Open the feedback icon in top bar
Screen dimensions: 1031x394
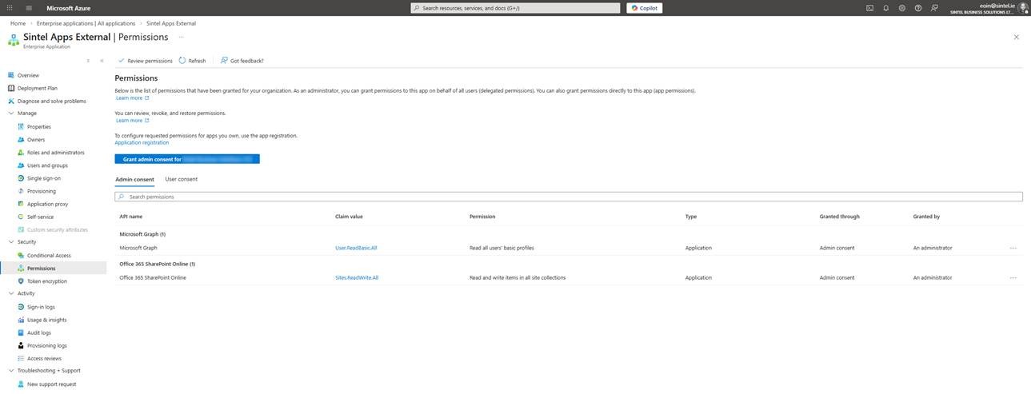934,8
